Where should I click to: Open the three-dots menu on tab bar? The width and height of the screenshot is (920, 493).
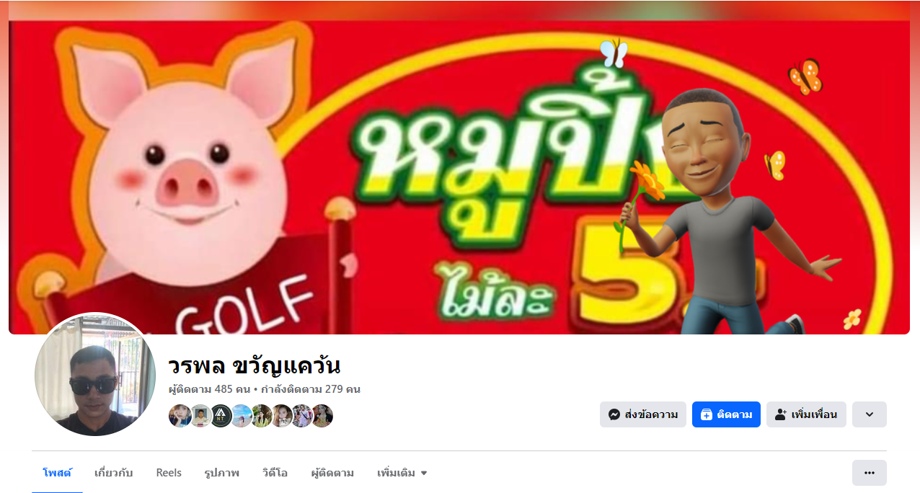[869, 473]
